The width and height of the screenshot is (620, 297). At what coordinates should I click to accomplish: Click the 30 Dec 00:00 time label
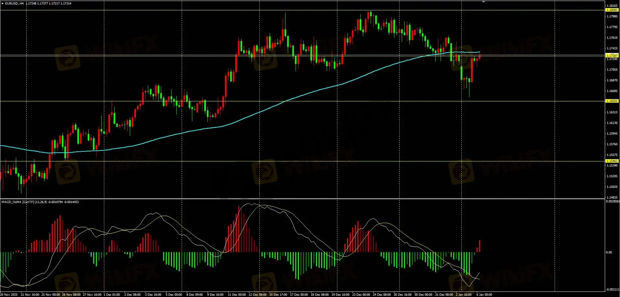tap(423, 295)
